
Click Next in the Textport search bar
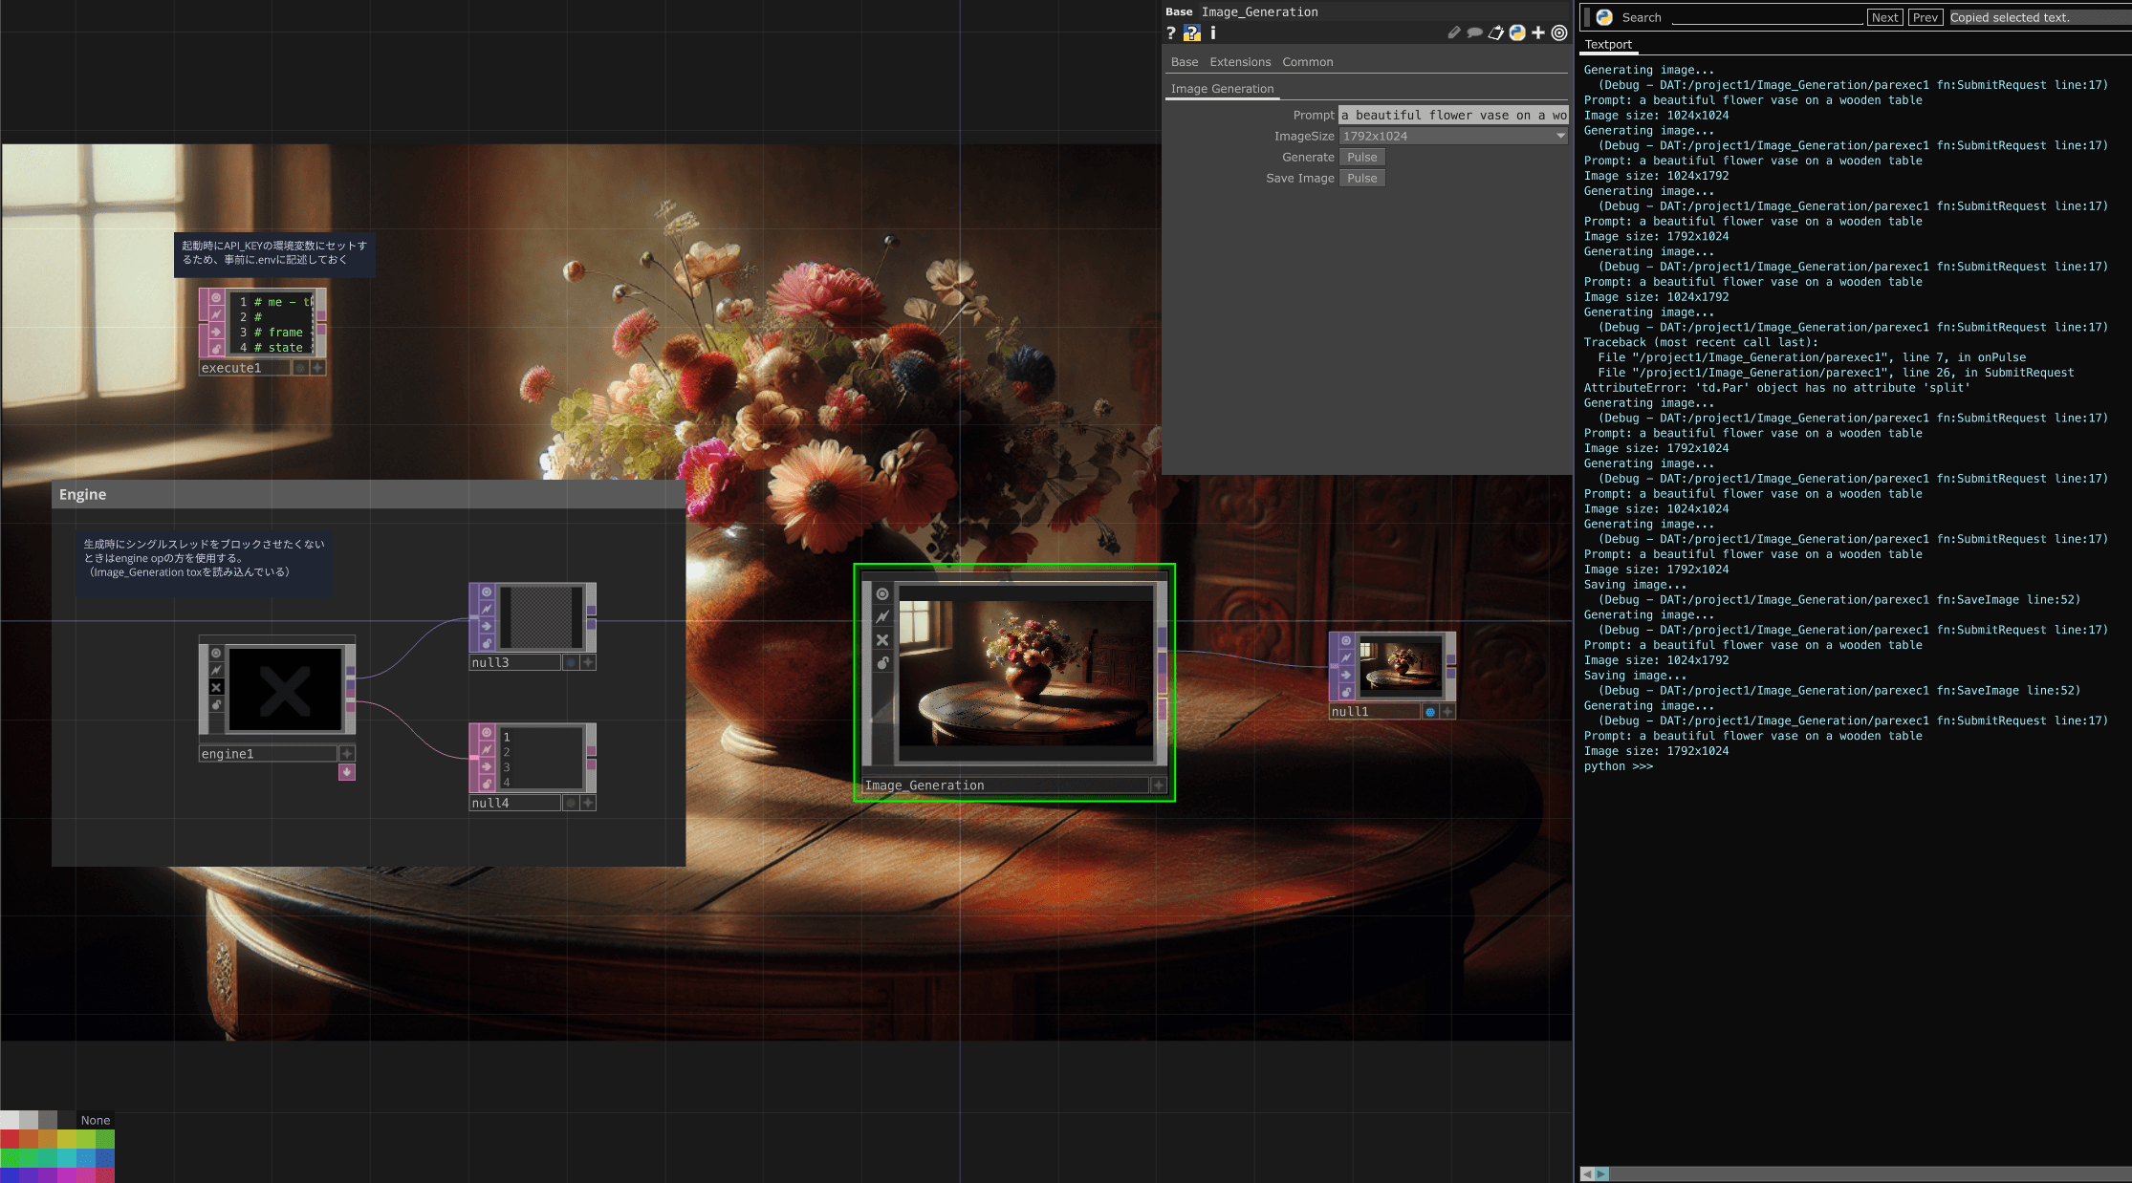coord(1884,17)
